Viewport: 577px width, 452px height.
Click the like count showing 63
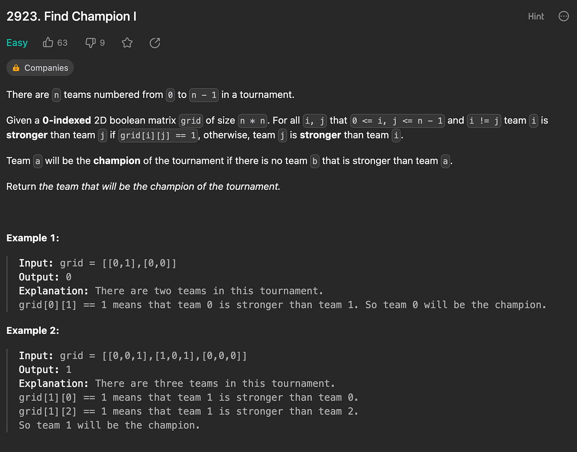61,43
